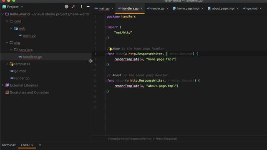This screenshot has width=267, height=150.
Task: Click Go file icon beside render.go in tree
Action: [x=12, y=78]
